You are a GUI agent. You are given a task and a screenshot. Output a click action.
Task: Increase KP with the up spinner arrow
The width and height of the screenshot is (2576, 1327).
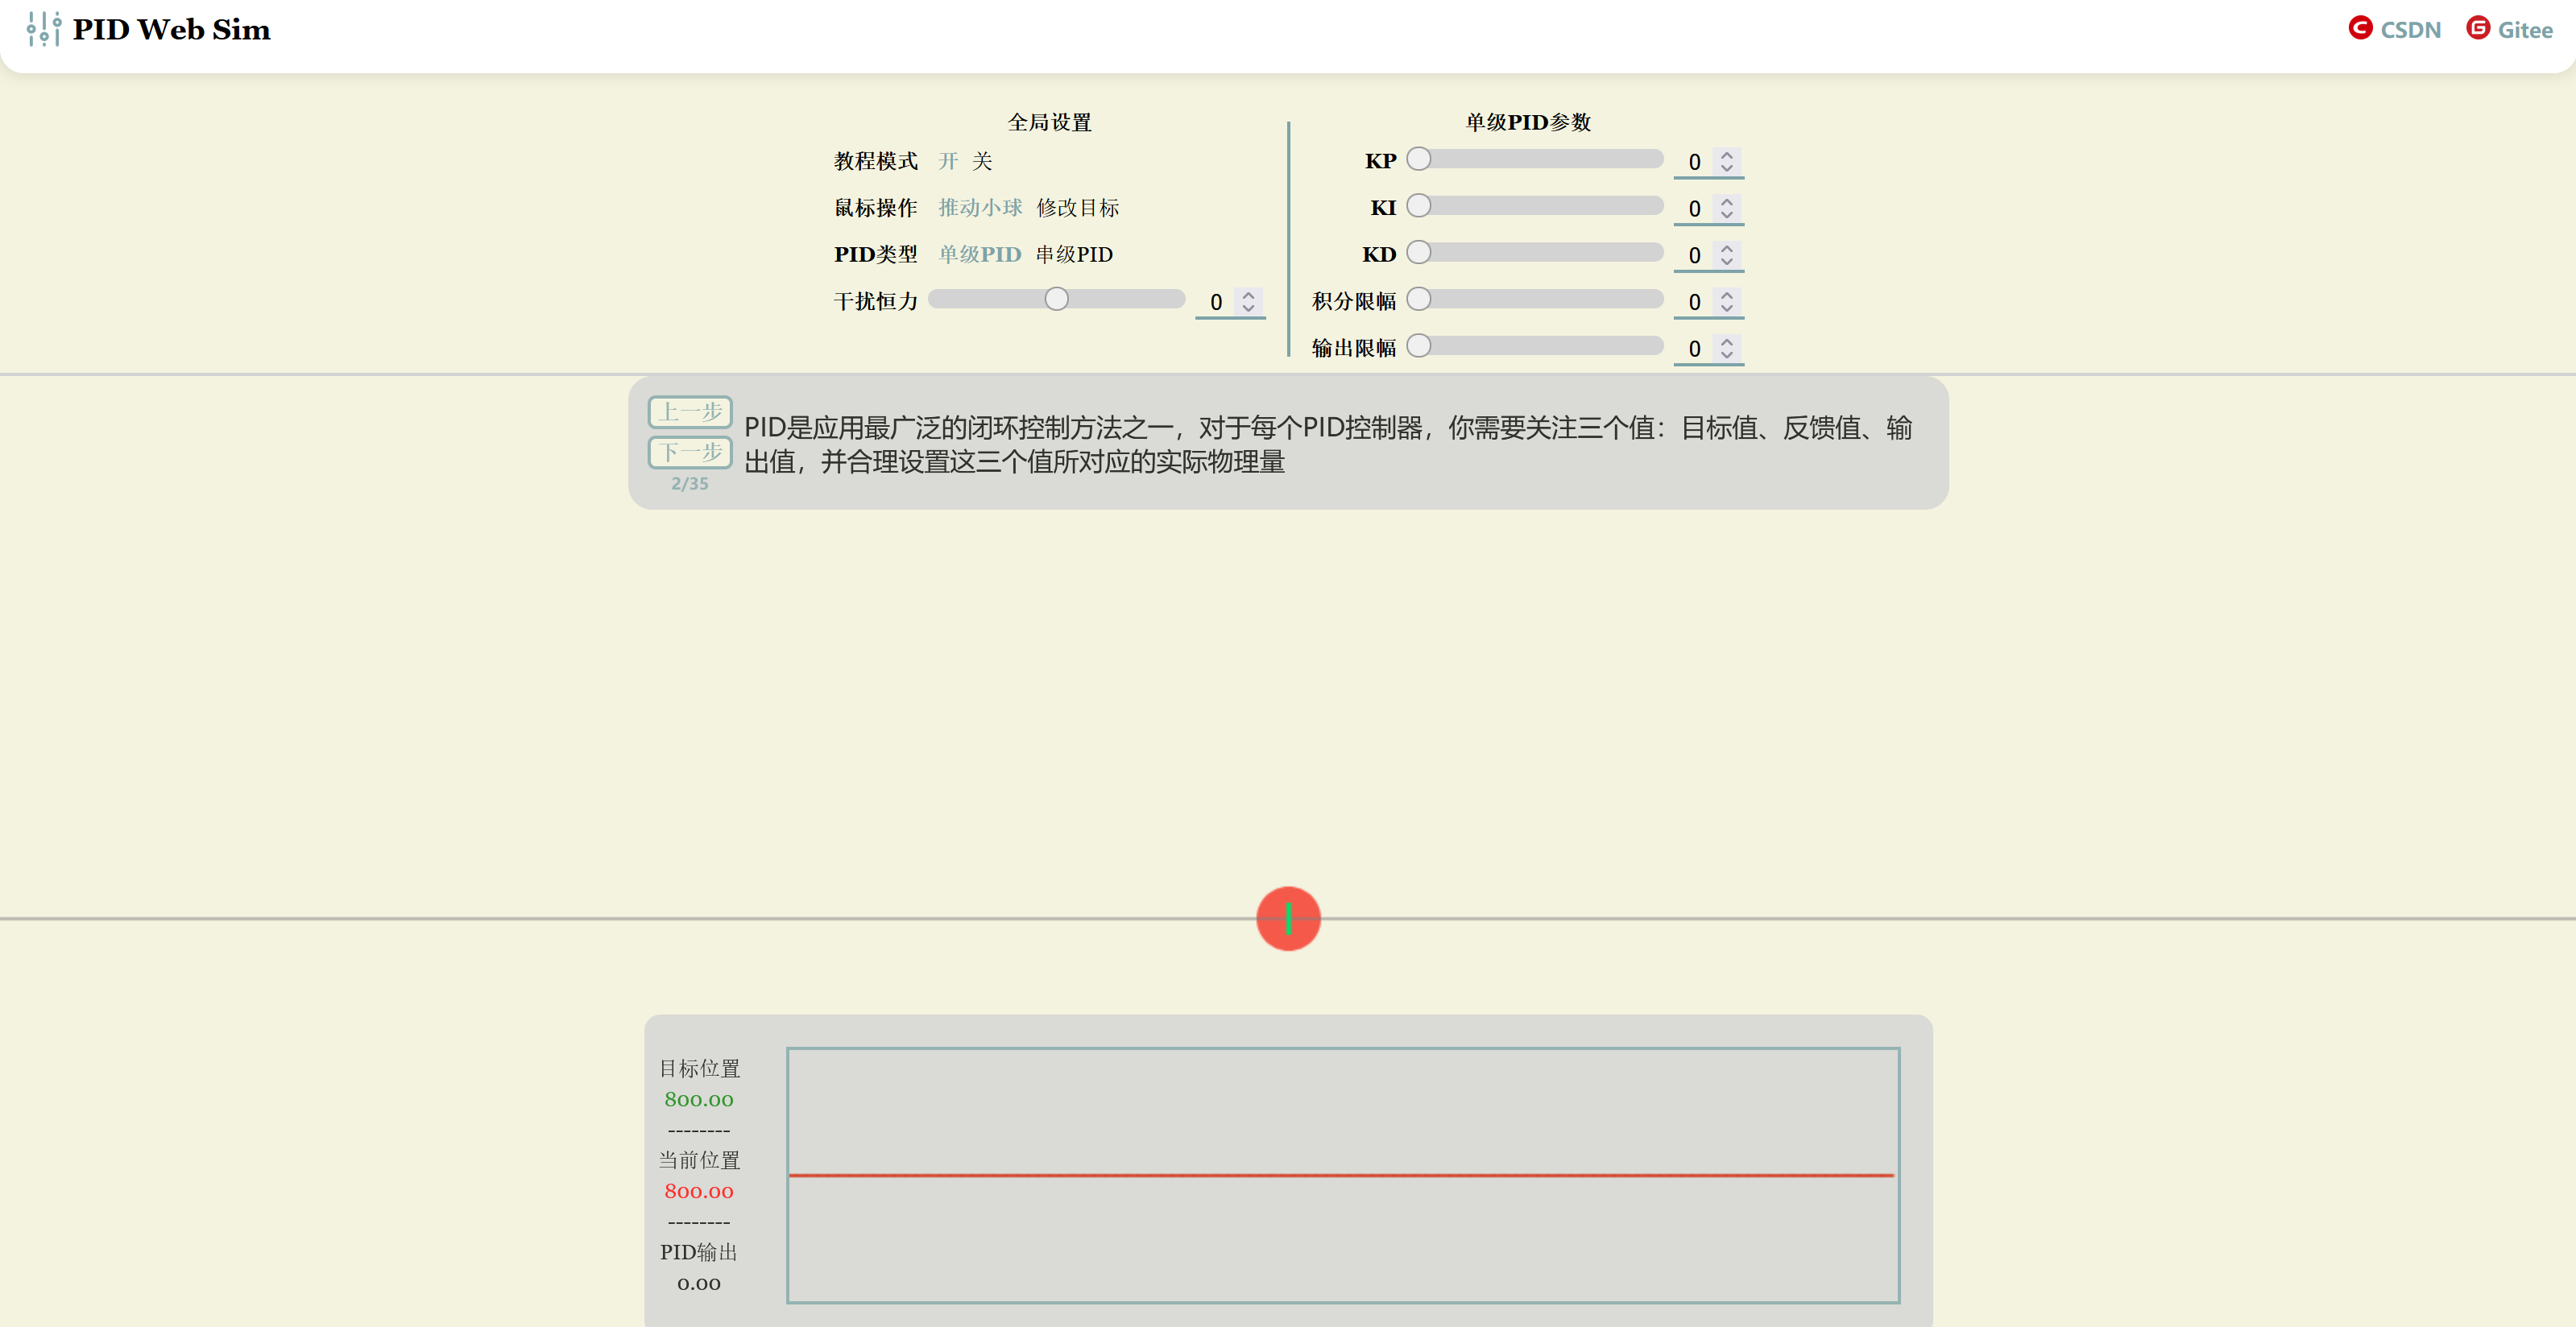pos(1727,155)
